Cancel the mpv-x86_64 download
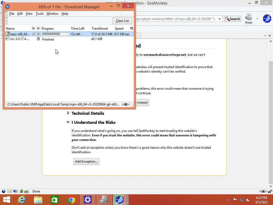This screenshot has width=273, height=205. click(x=38, y=34)
